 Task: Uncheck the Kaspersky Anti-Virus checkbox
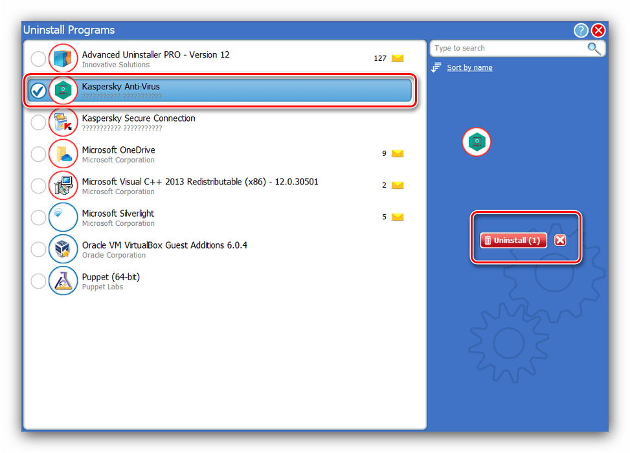tap(39, 91)
